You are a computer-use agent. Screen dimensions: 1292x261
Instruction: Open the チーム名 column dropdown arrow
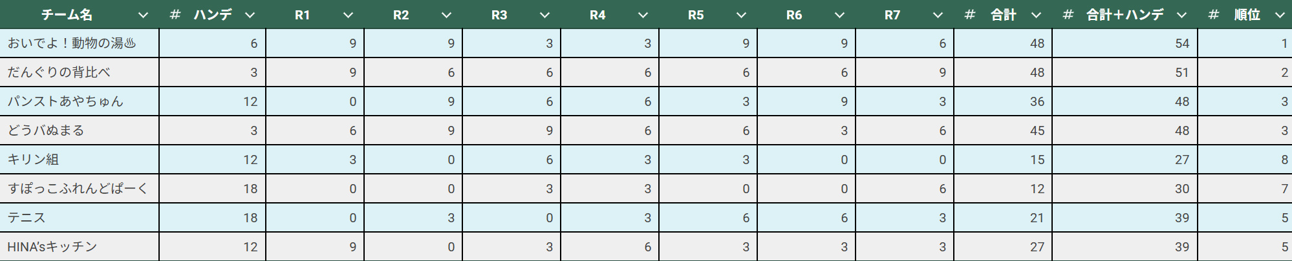(144, 15)
